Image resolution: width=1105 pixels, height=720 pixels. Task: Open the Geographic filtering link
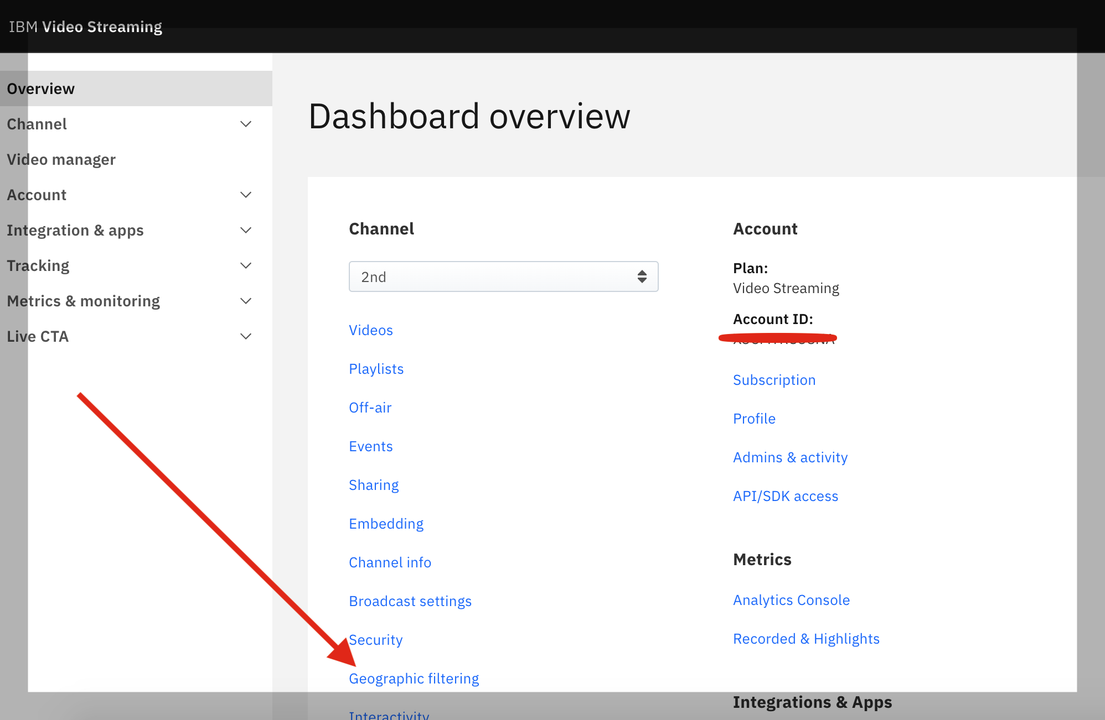click(414, 679)
